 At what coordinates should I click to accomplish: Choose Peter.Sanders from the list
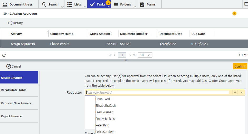pyautogui.click(x=105, y=132)
